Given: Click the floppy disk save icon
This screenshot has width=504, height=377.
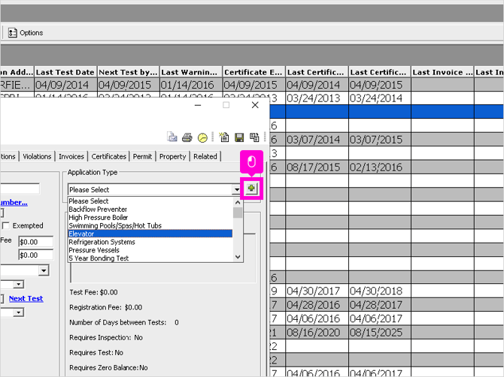Looking at the screenshot, I should tap(239, 137).
